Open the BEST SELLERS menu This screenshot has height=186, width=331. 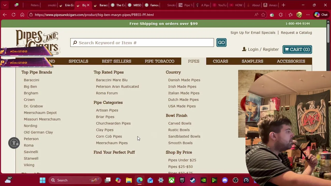(x=116, y=61)
